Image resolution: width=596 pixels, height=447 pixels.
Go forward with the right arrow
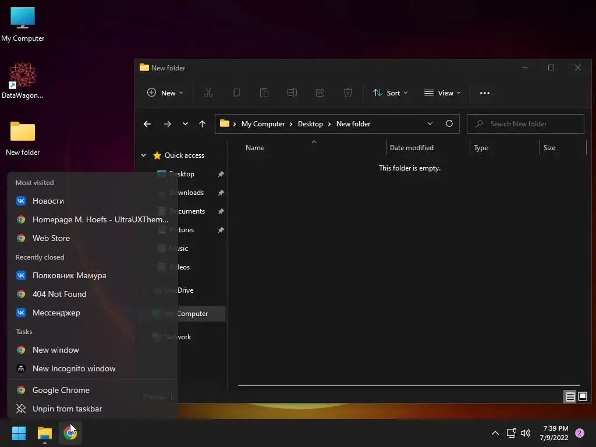click(167, 124)
